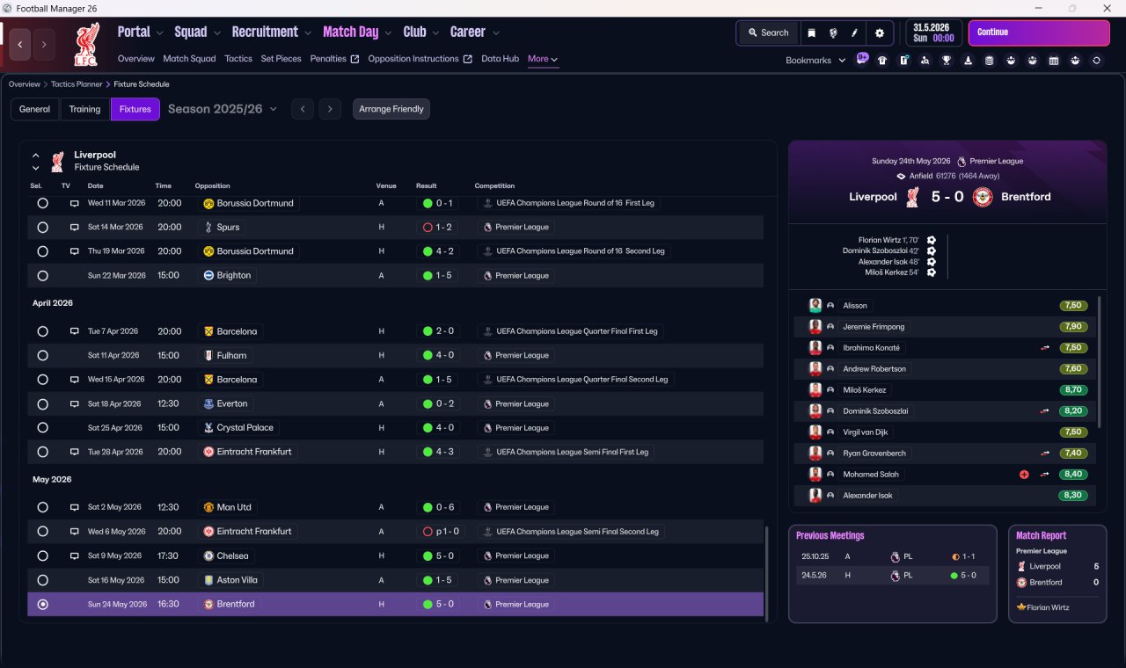Click TV icon in the Man Utd row

tap(75, 507)
